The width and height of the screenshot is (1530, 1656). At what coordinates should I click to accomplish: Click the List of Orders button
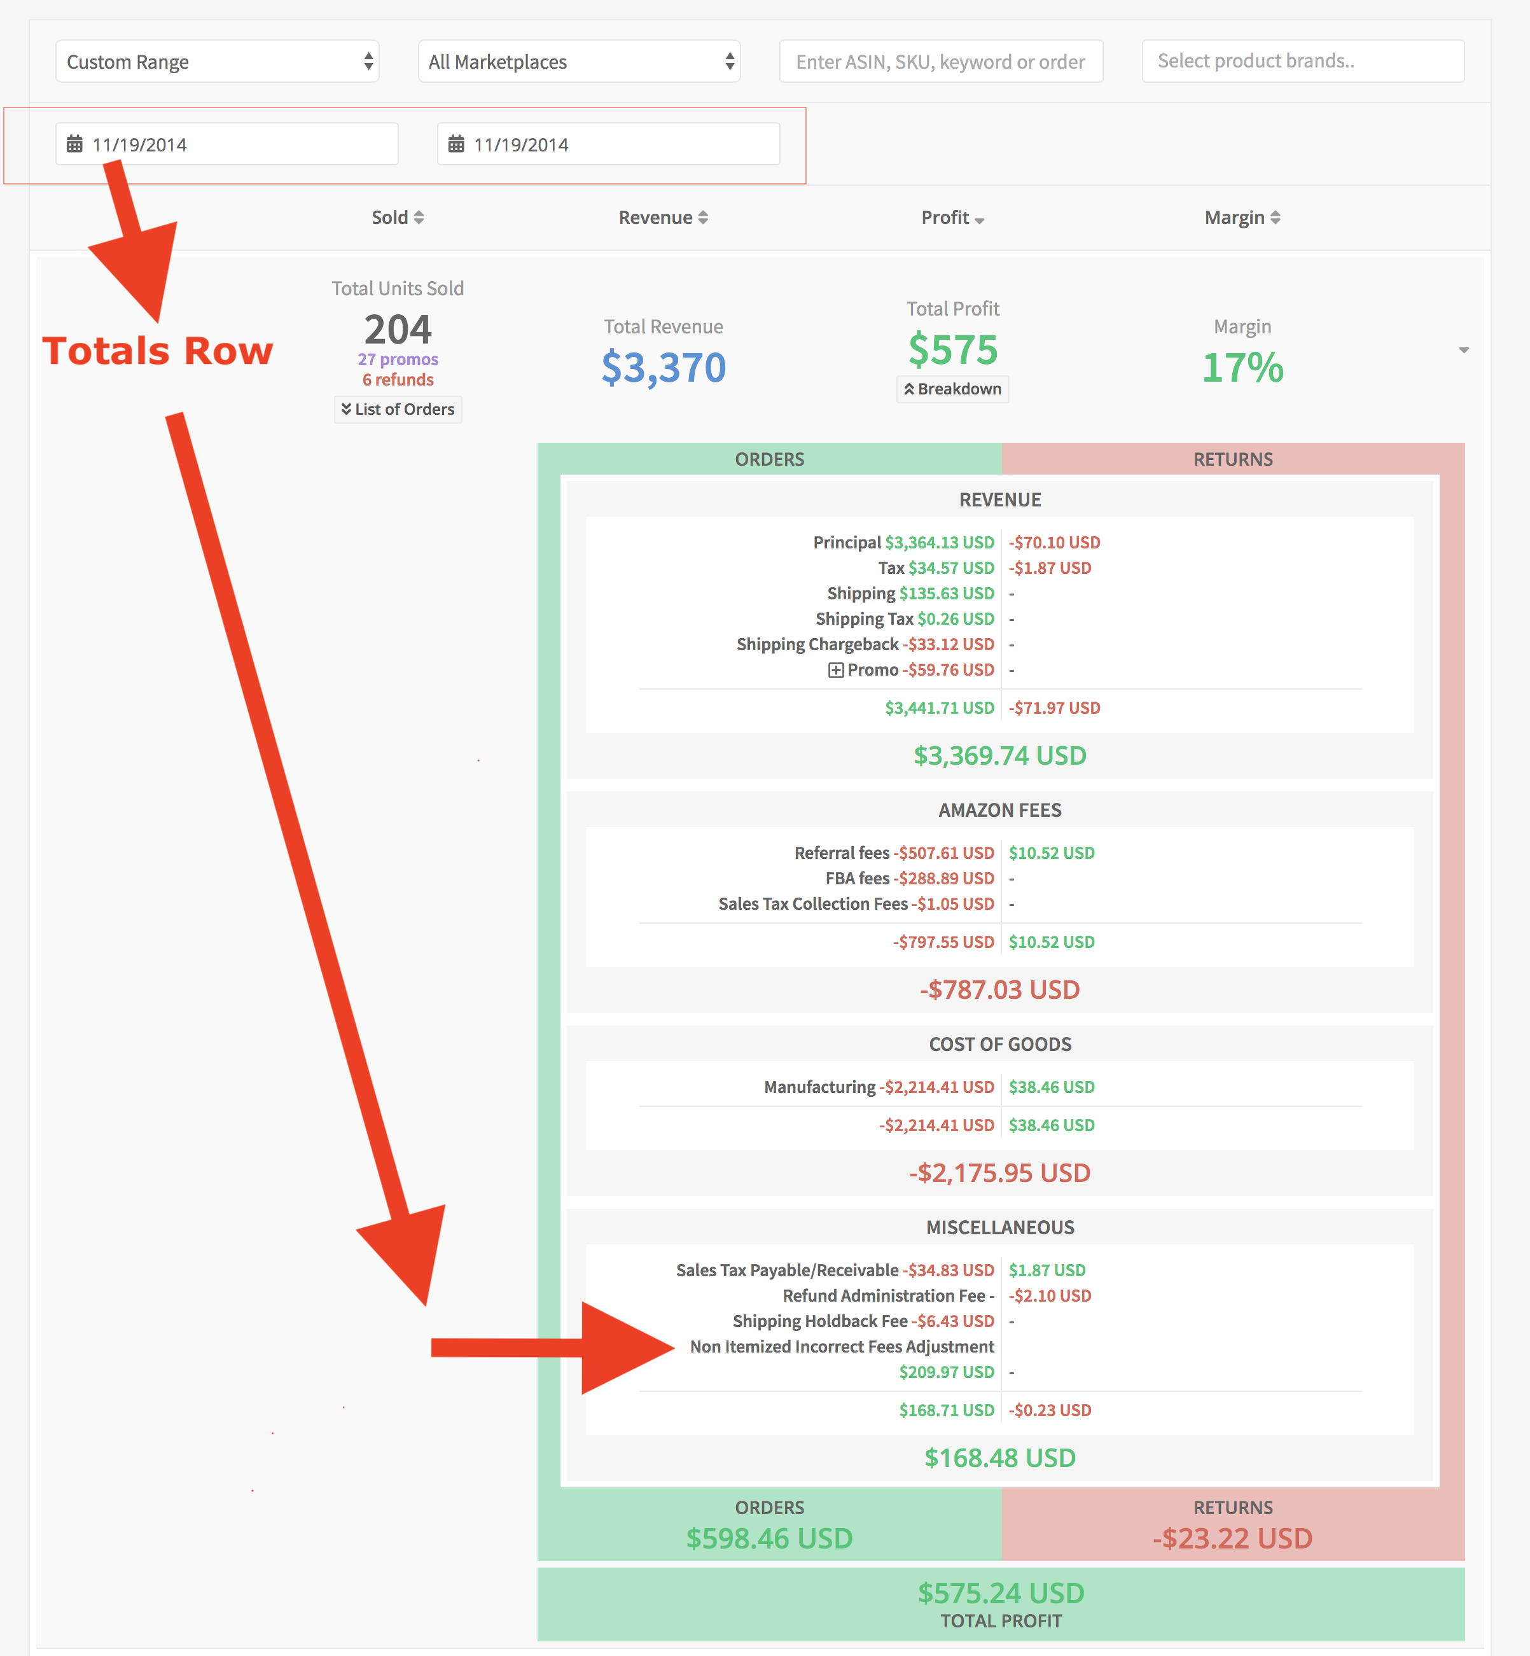coord(398,408)
